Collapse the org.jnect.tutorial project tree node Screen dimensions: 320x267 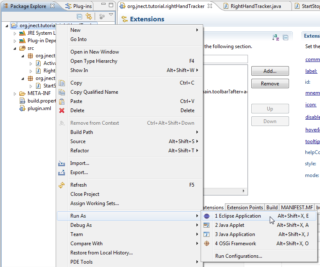pyautogui.click(x=7, y=26)
